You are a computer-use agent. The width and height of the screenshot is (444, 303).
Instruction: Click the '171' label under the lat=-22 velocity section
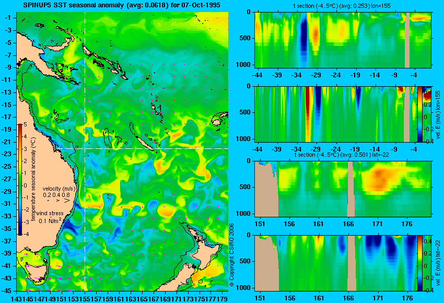pos(378,298)
